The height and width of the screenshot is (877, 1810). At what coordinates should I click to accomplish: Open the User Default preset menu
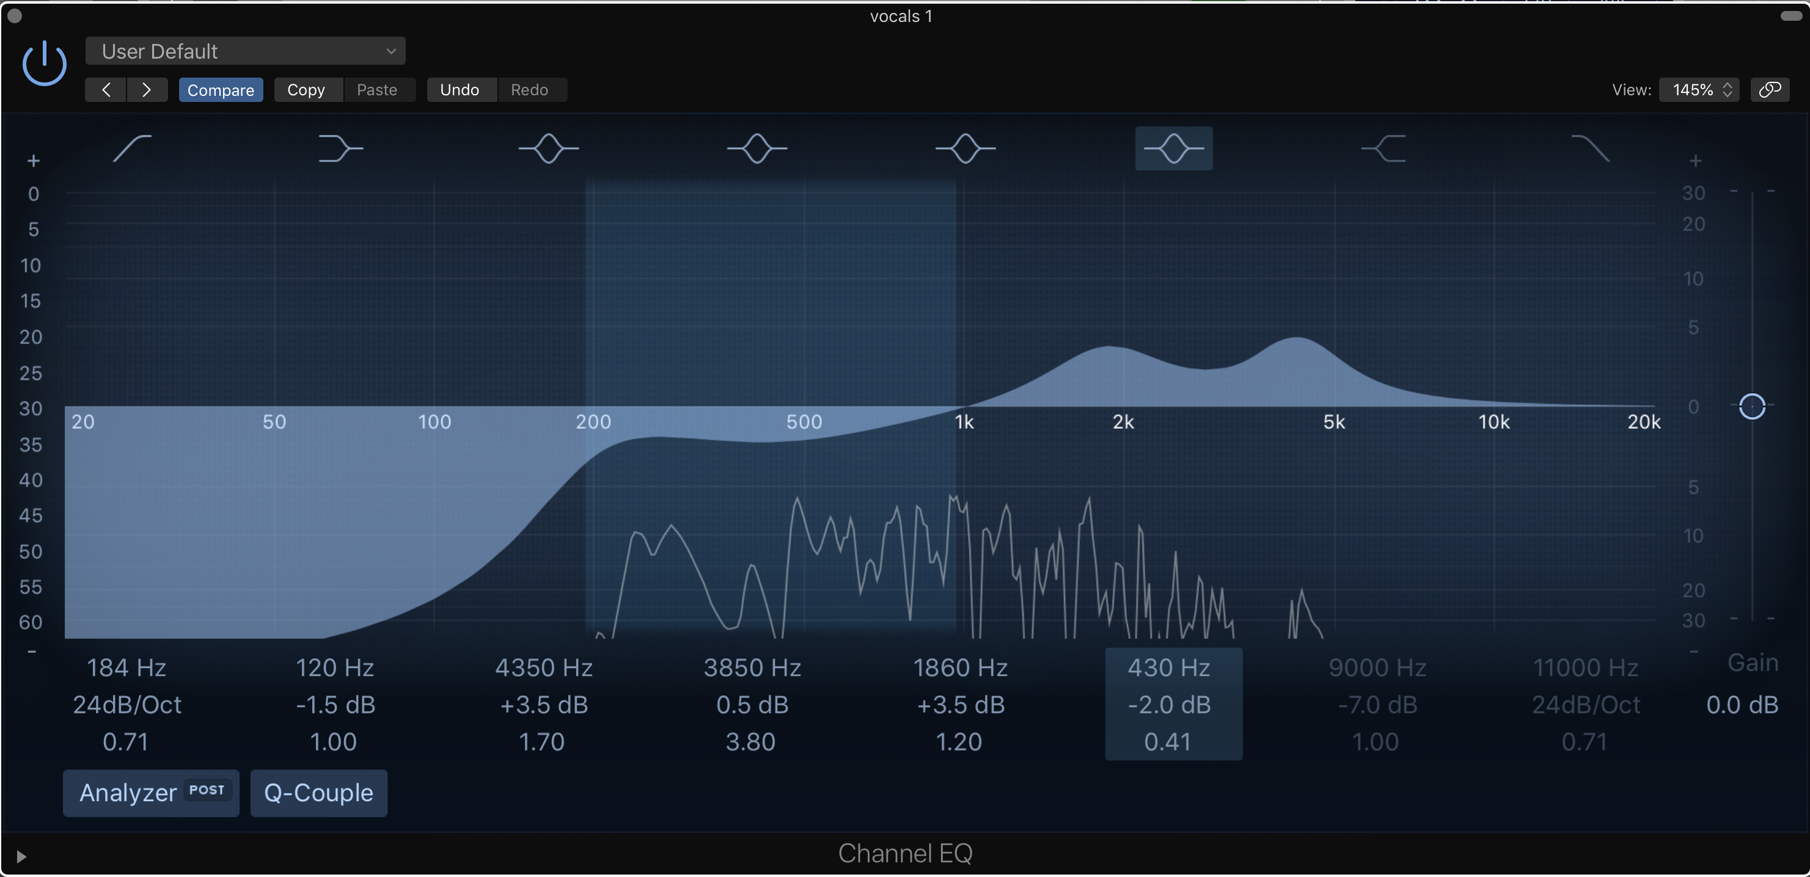click(245, 51)
